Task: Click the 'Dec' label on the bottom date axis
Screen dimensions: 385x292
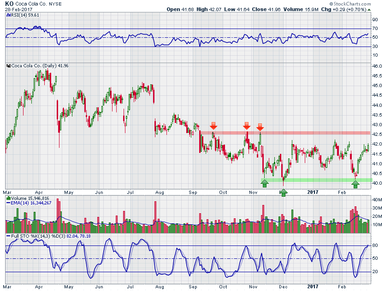Action: 283,286
